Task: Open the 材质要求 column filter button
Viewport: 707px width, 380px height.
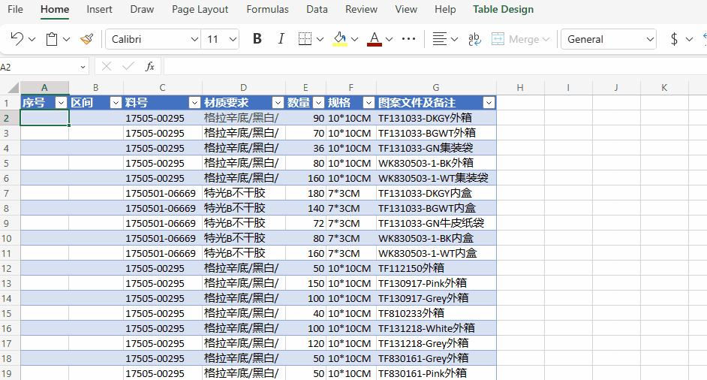Action: tap(278, 103)
